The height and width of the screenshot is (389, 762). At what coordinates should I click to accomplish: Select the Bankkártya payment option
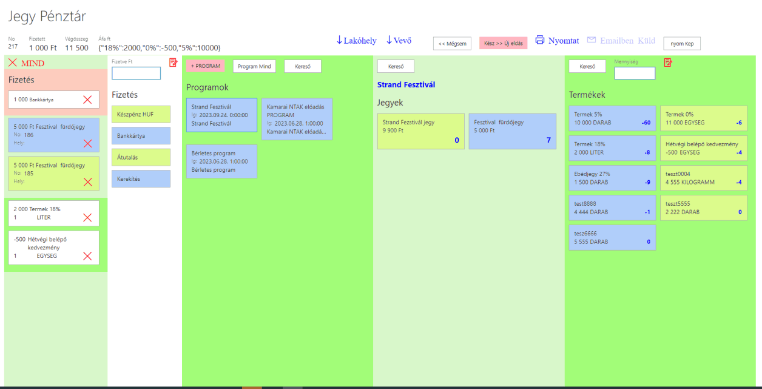point(141,136)
